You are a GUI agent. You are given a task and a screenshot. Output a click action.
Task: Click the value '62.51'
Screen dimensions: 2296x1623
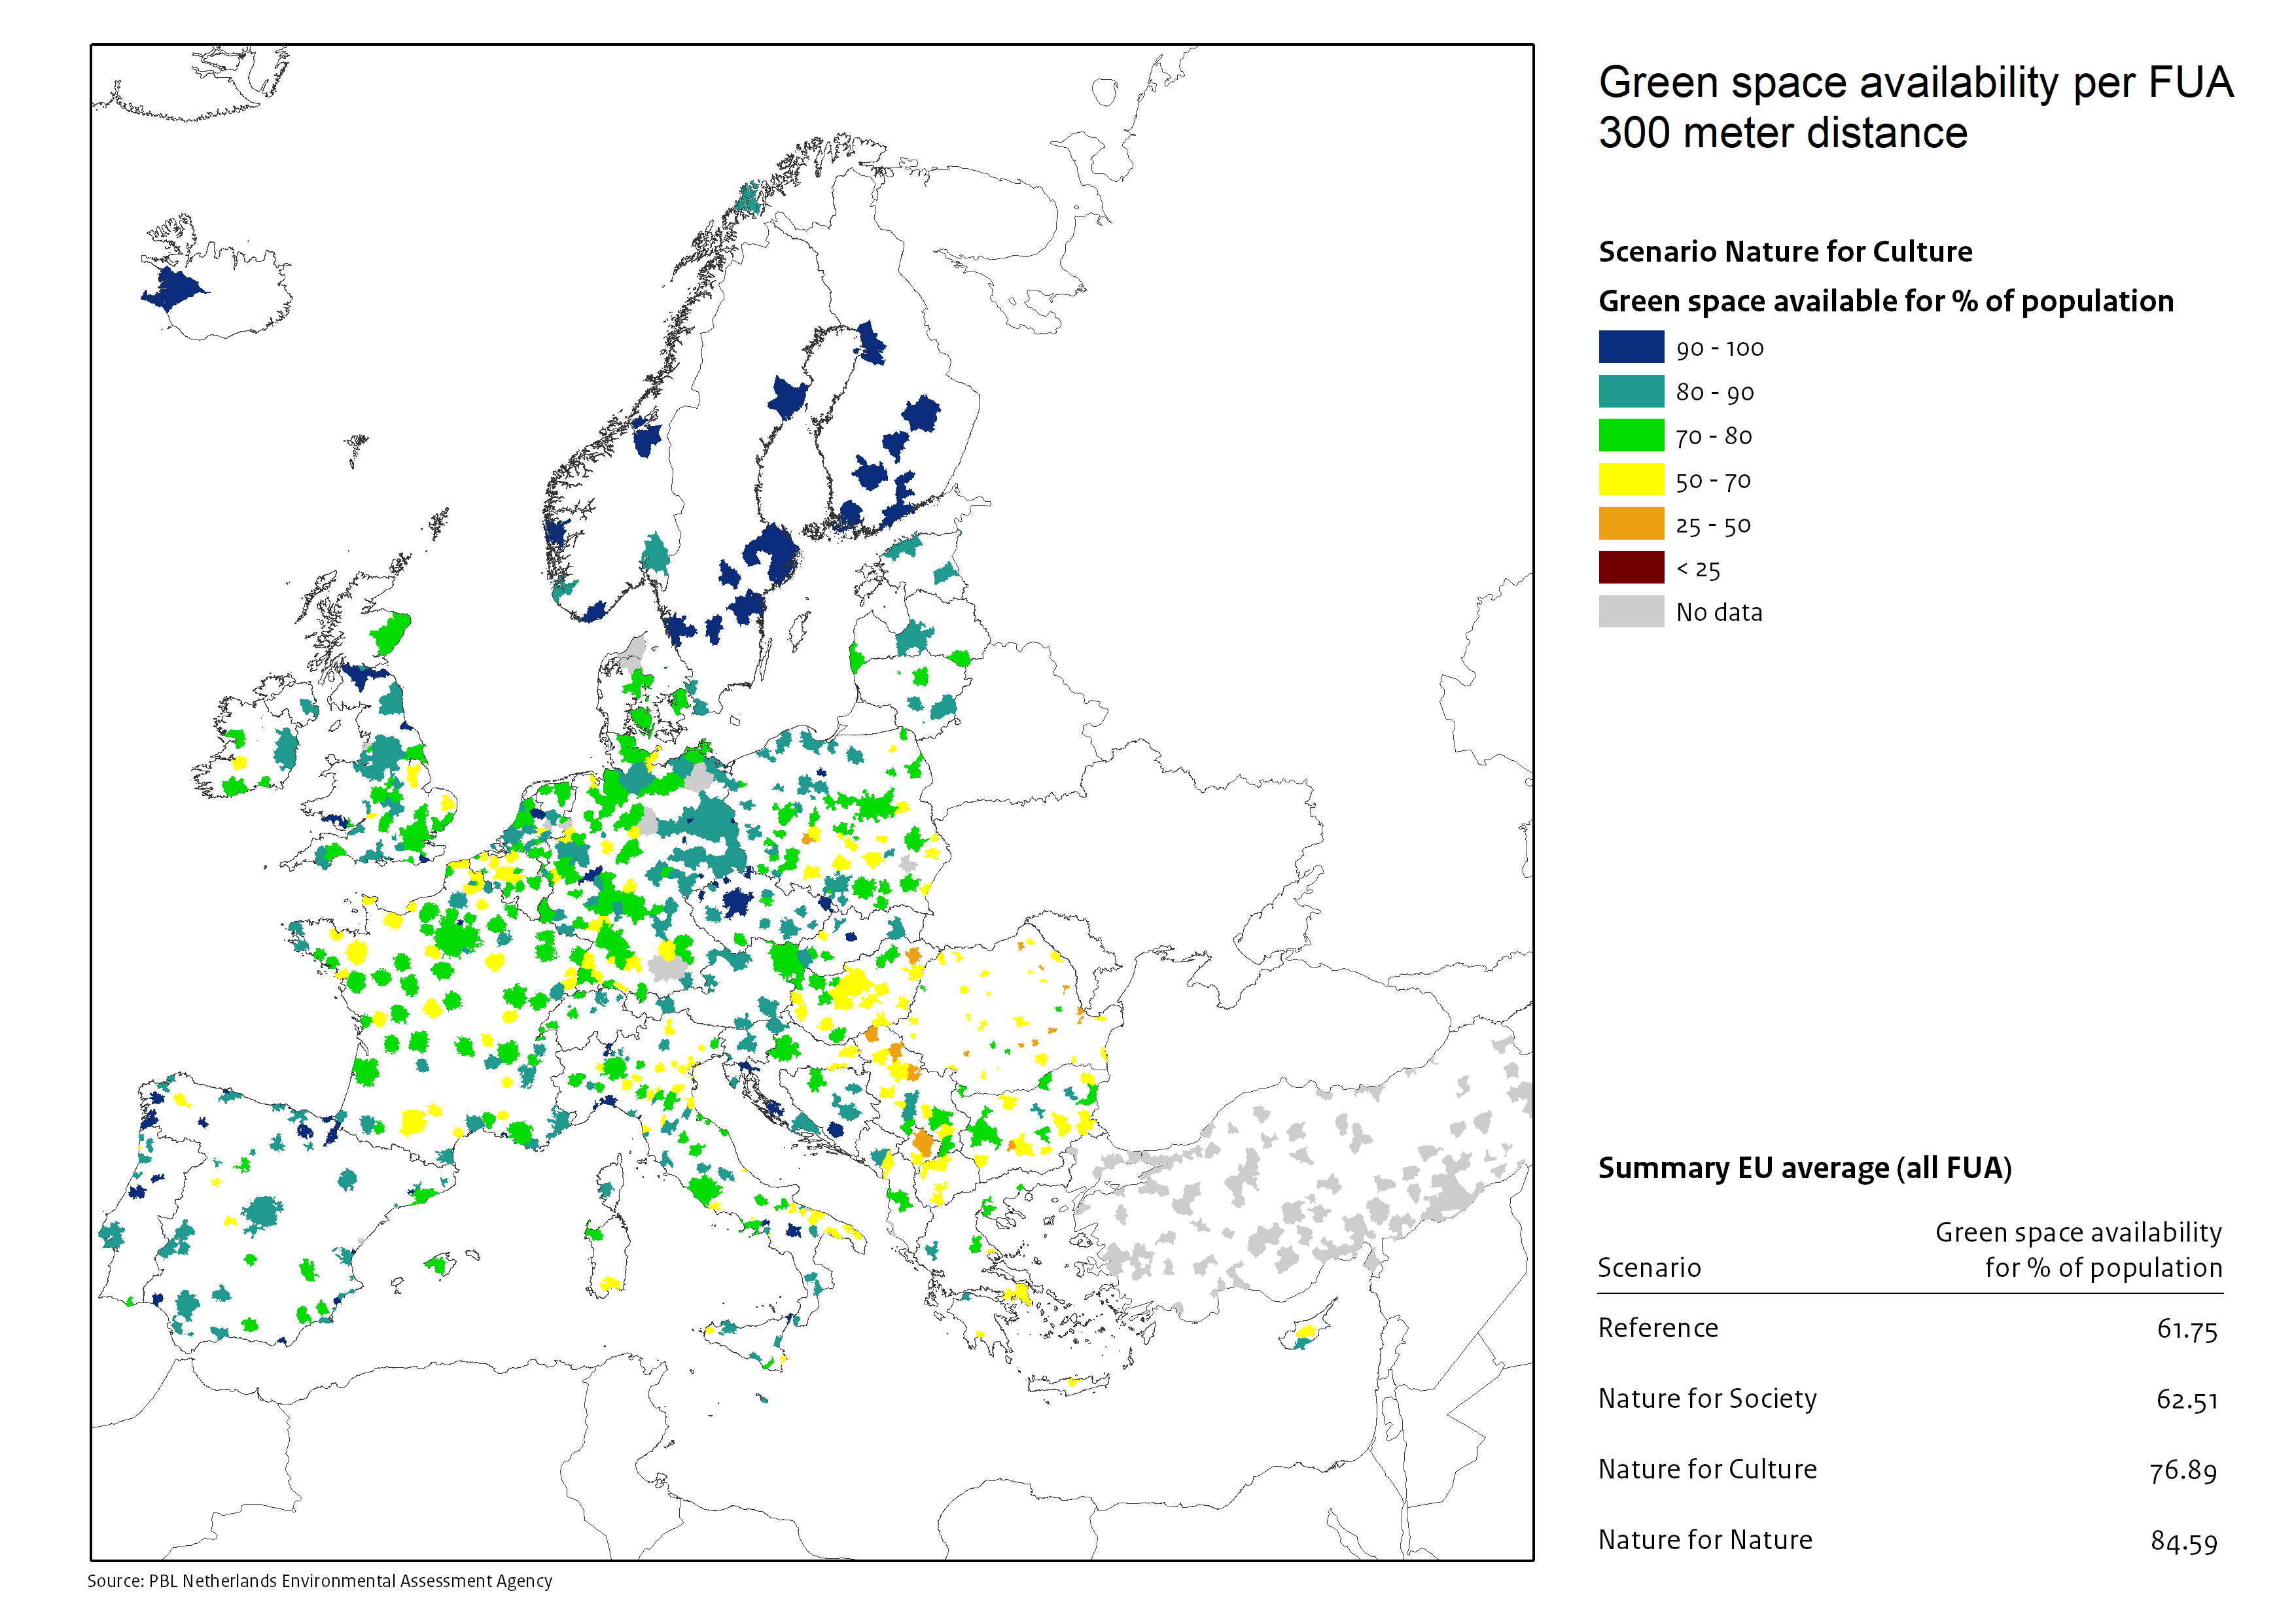click(2187, 1400)
